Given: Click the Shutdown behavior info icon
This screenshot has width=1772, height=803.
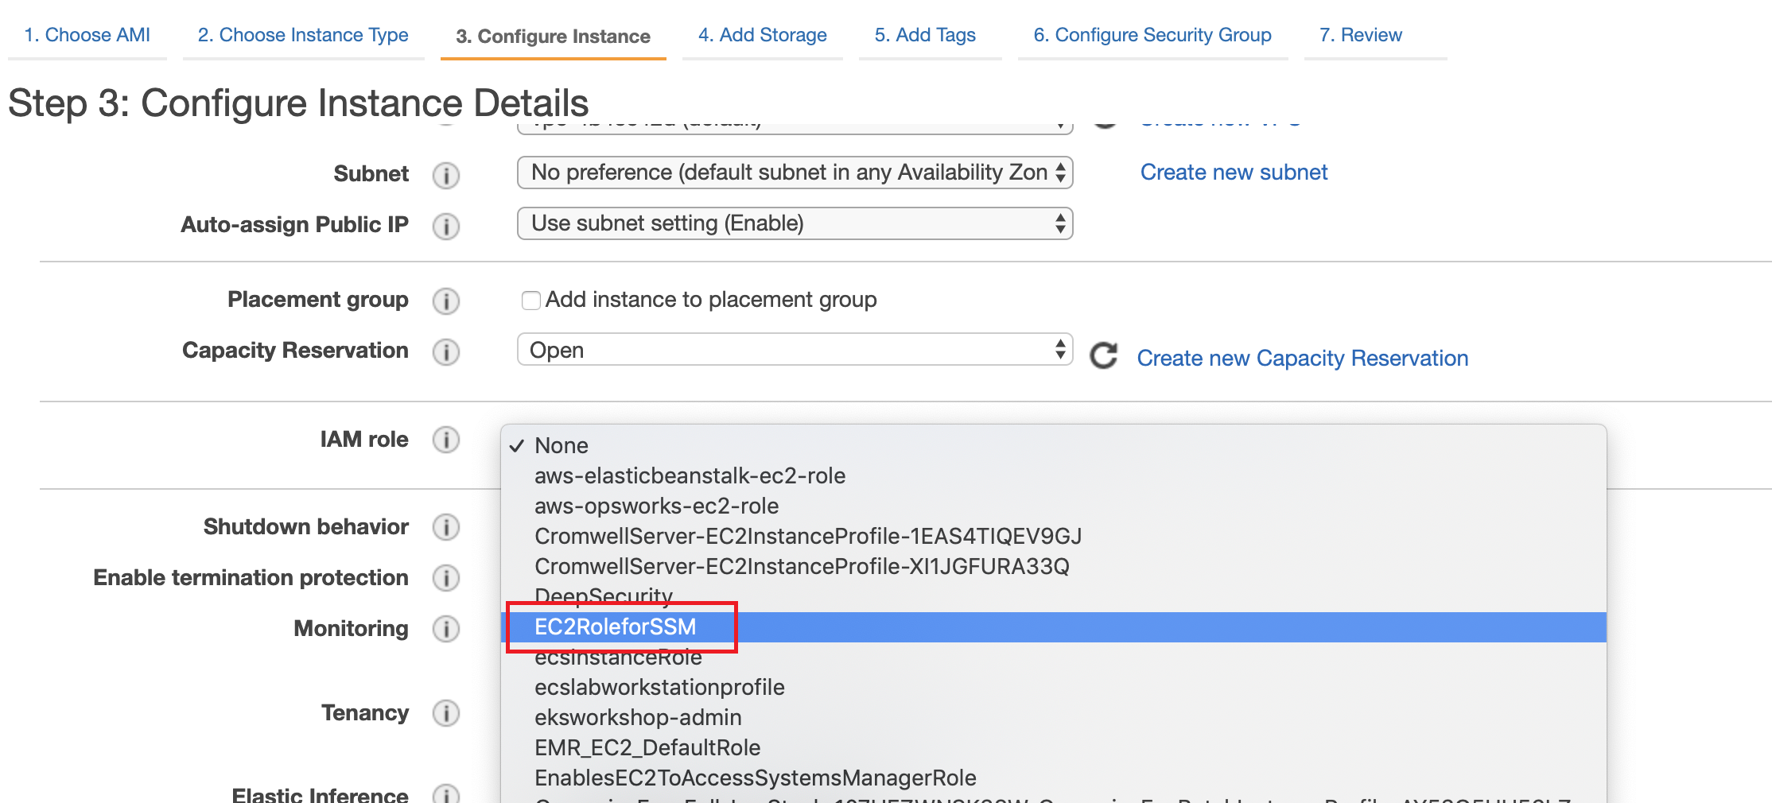Looking at the screenshot, I should tap(445, 527).
